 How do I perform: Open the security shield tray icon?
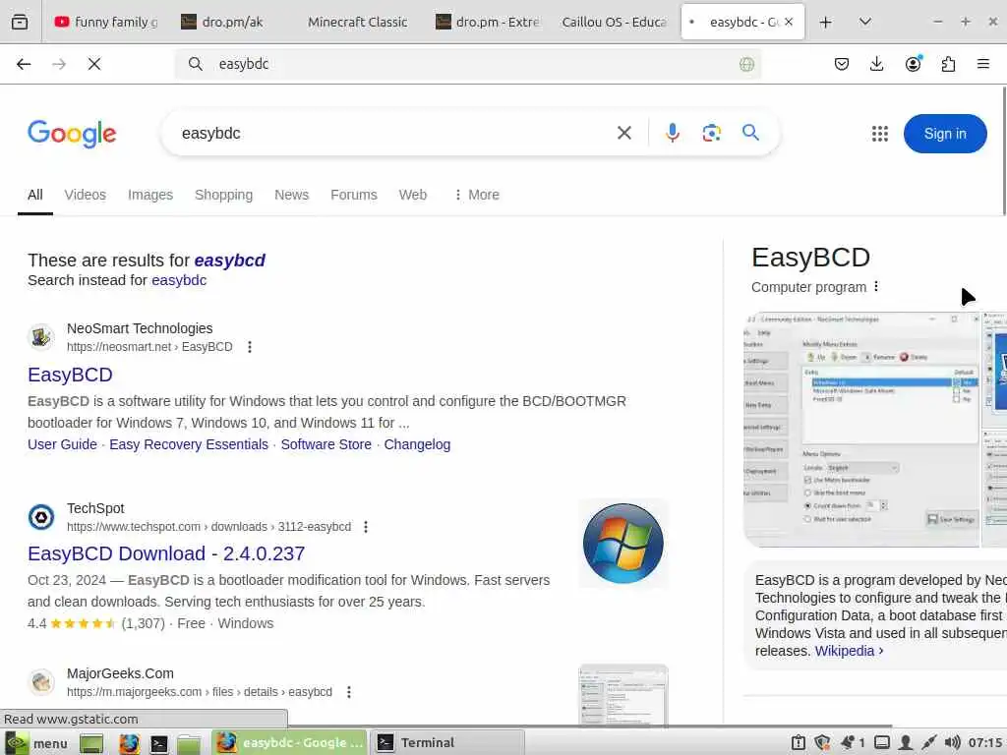click(x=822, y=743)
